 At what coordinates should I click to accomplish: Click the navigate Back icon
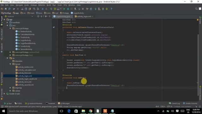[x=43, y=9]
